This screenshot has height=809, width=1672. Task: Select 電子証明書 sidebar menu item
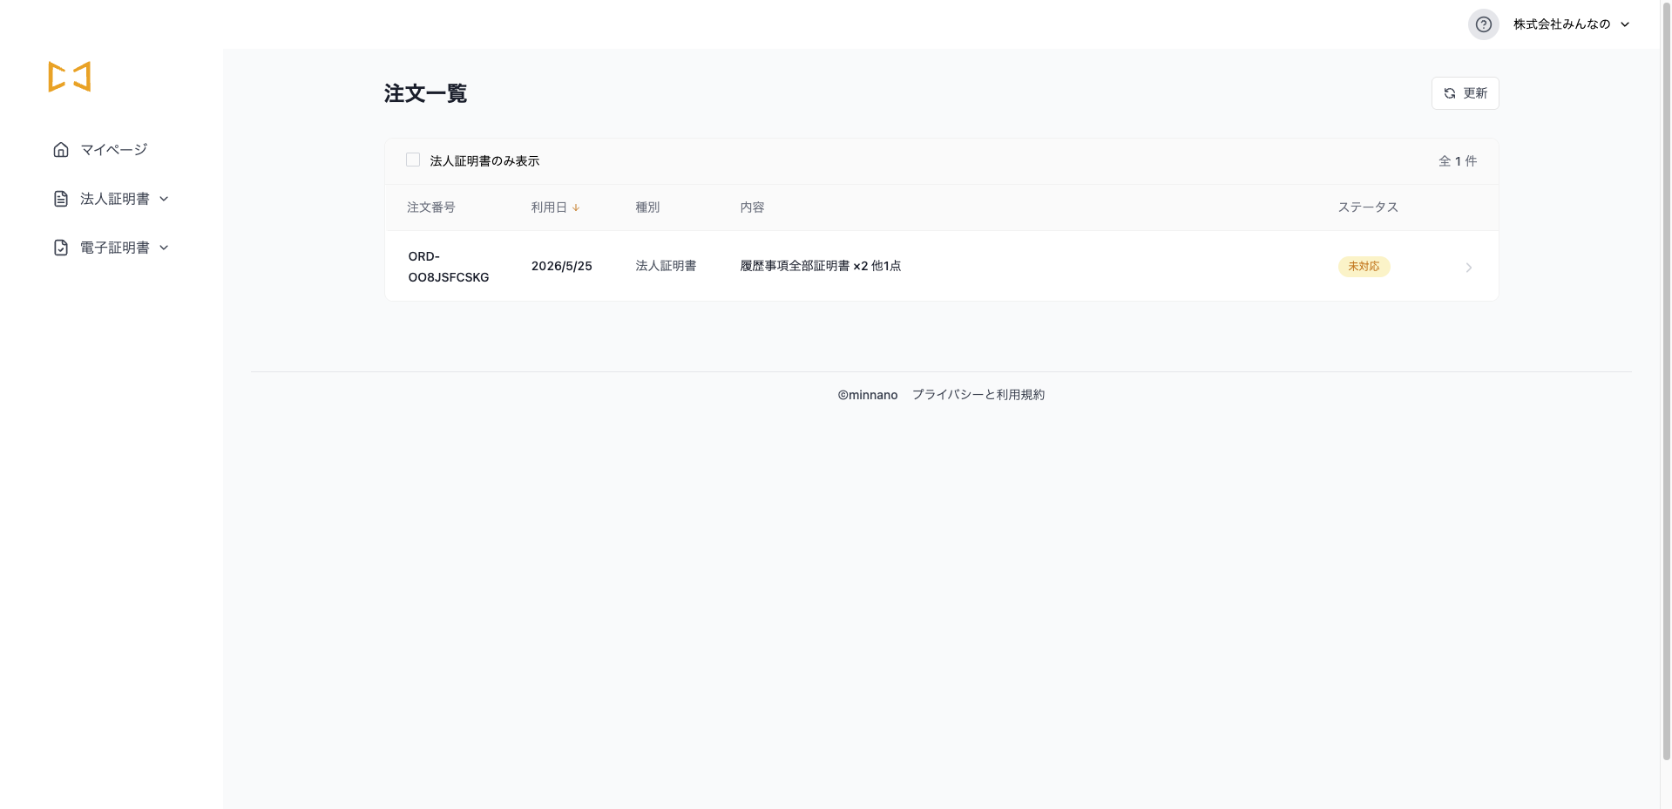[115, 248]
